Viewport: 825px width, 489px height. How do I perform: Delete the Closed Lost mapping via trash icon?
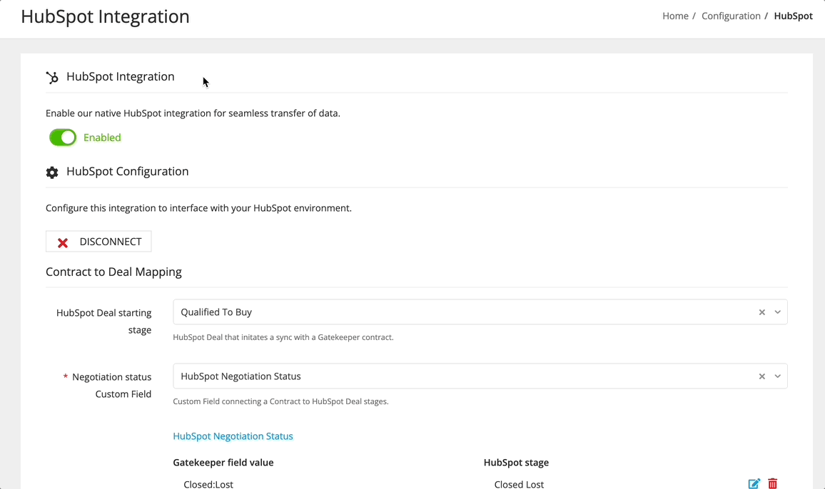(772, 483)
